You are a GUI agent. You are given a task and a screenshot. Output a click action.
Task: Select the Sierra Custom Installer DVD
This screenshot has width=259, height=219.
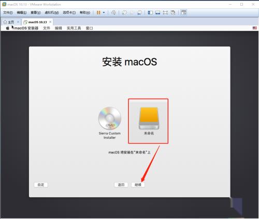coord(110,123)
